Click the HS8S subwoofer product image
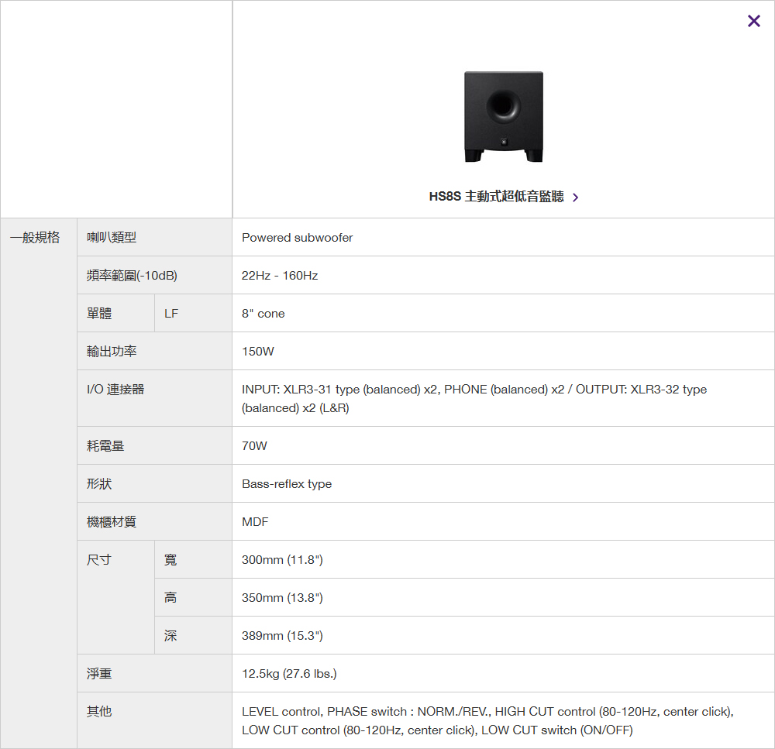This screenshot has height=749, width=775. (503, 117)
